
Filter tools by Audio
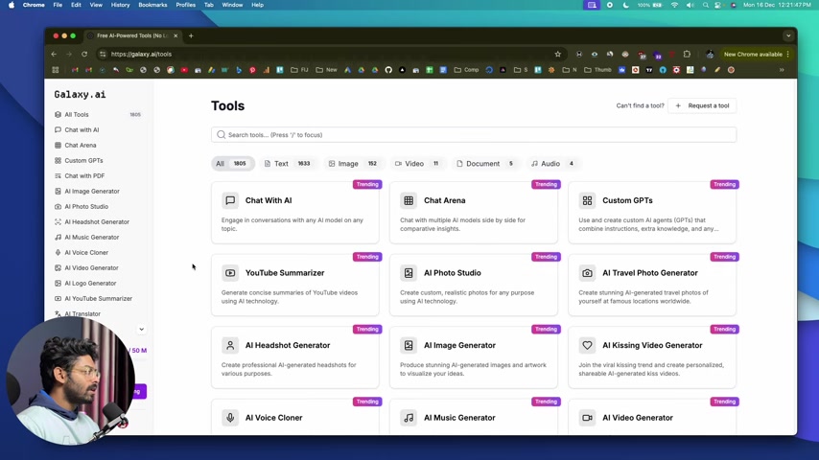(x=552, y=164)
